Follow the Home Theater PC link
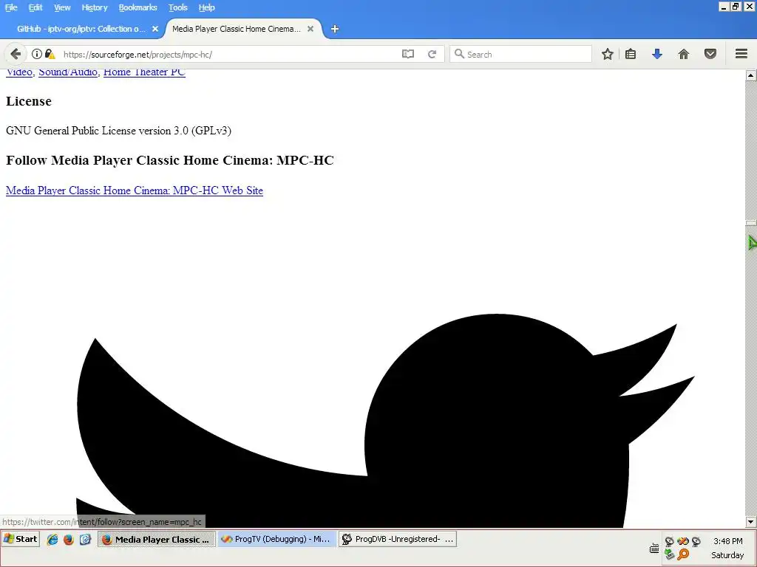This screenshot has width=757, height=567. tap(144, 72)
